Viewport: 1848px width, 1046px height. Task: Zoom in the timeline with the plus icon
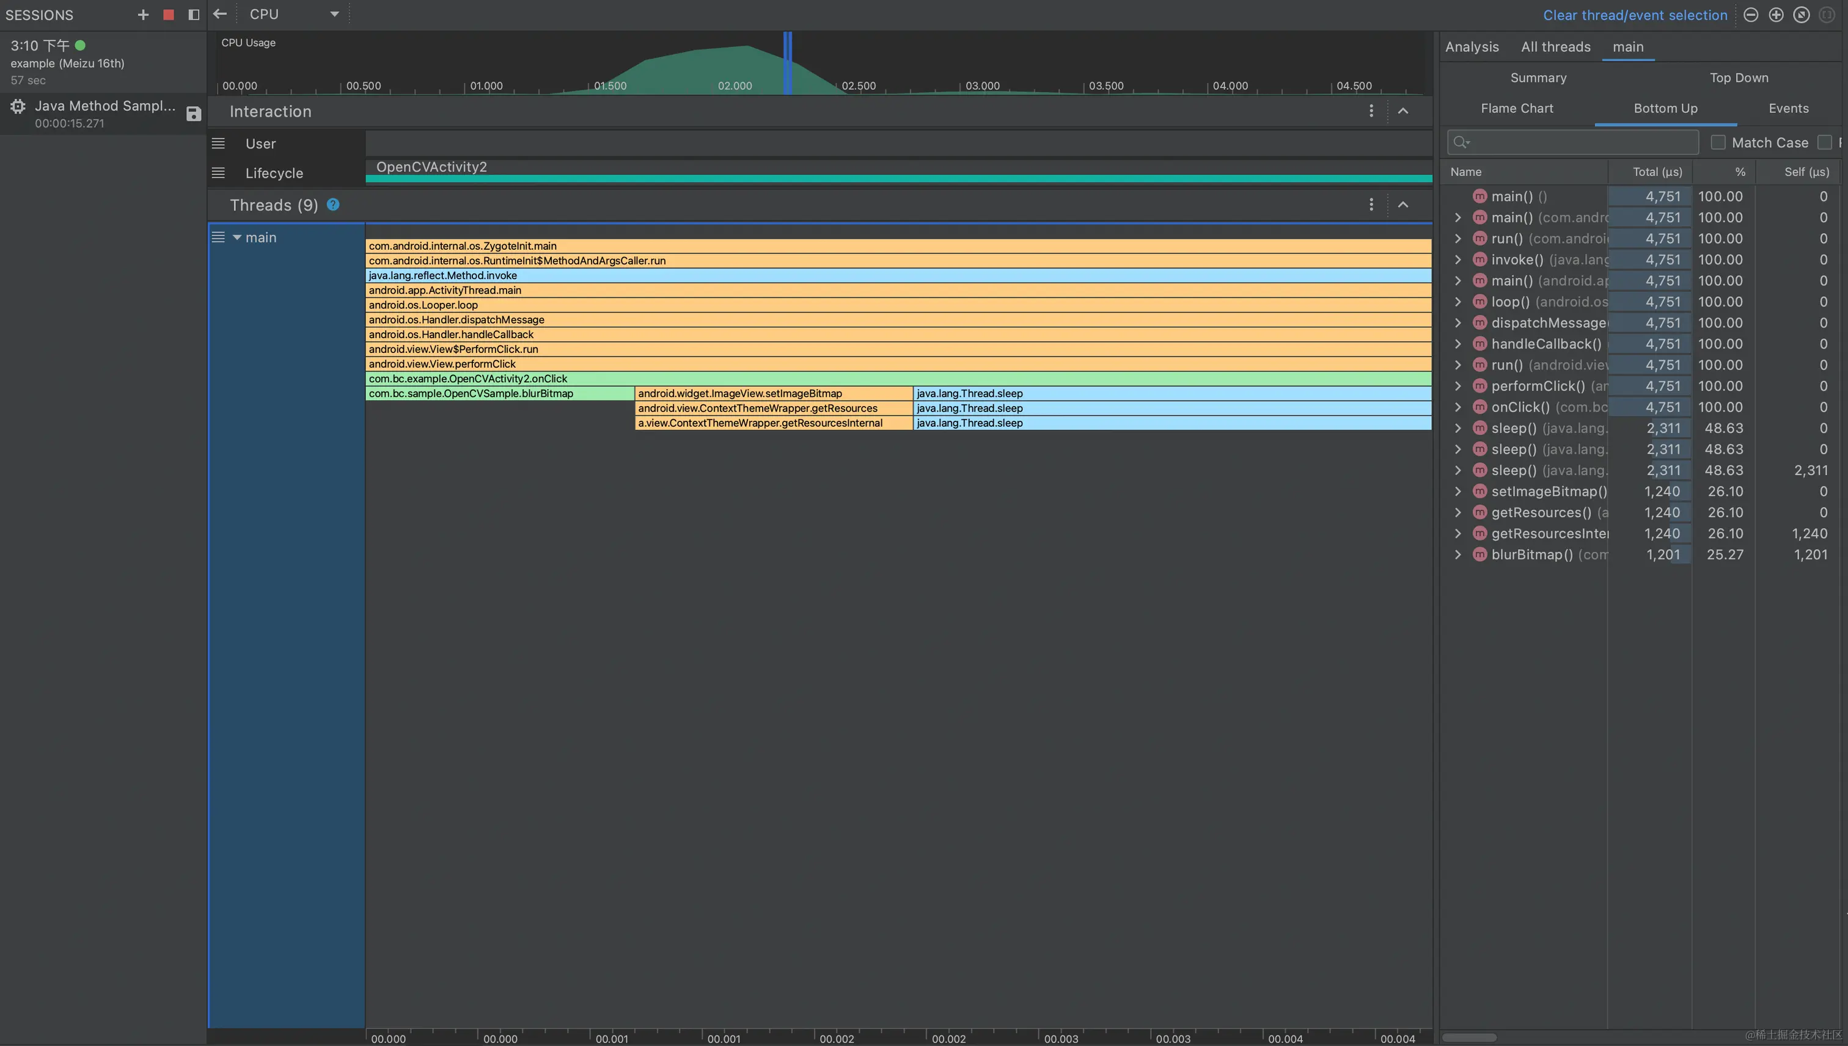point(1776,15)
